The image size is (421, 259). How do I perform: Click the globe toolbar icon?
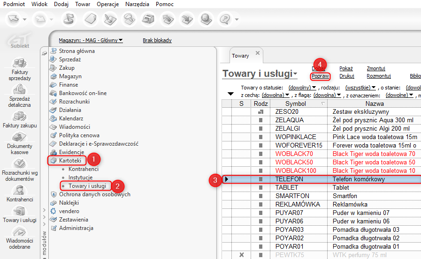click(x=206, y=19)
